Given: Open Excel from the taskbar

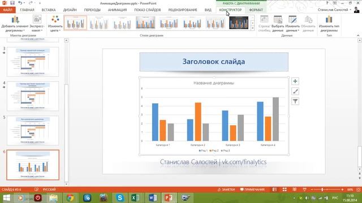Looking at the screenshot, I should [135, 198].
